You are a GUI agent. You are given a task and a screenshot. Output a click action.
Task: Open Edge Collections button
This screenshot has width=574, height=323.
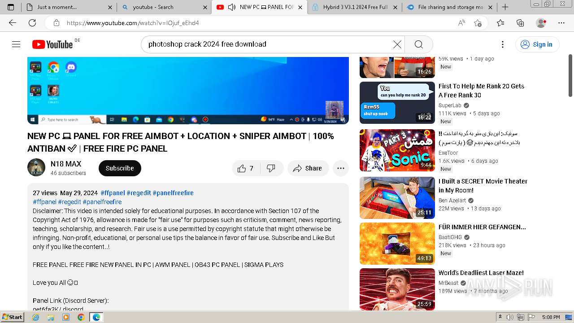click(x=520, y=23)
